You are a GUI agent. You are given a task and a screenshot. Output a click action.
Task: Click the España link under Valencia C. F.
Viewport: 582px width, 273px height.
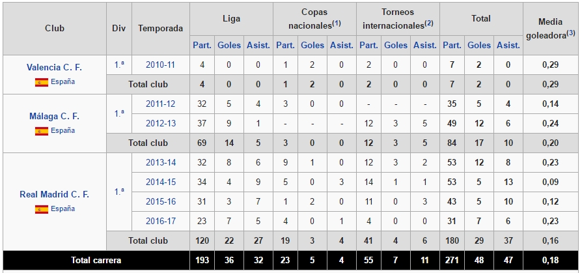click(63, 82)
